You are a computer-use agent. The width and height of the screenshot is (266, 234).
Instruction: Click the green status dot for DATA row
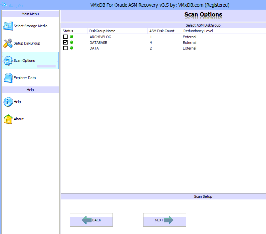[72, 48]
